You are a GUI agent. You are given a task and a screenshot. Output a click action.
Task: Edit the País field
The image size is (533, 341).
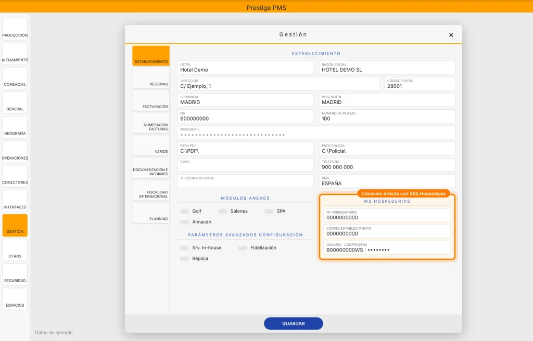(387, 181)
